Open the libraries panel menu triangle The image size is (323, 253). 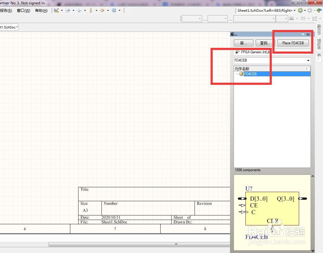click(x=303, y=35)
